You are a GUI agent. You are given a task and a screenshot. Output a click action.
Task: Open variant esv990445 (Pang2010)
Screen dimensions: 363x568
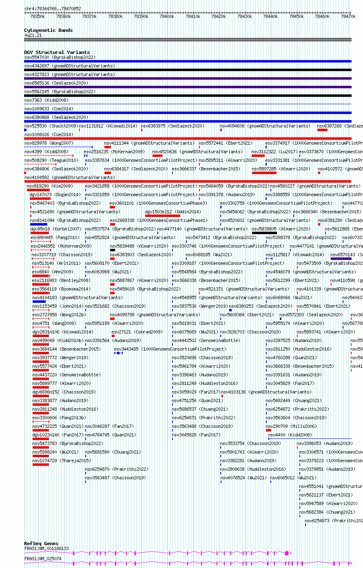[x=55, y=237]
